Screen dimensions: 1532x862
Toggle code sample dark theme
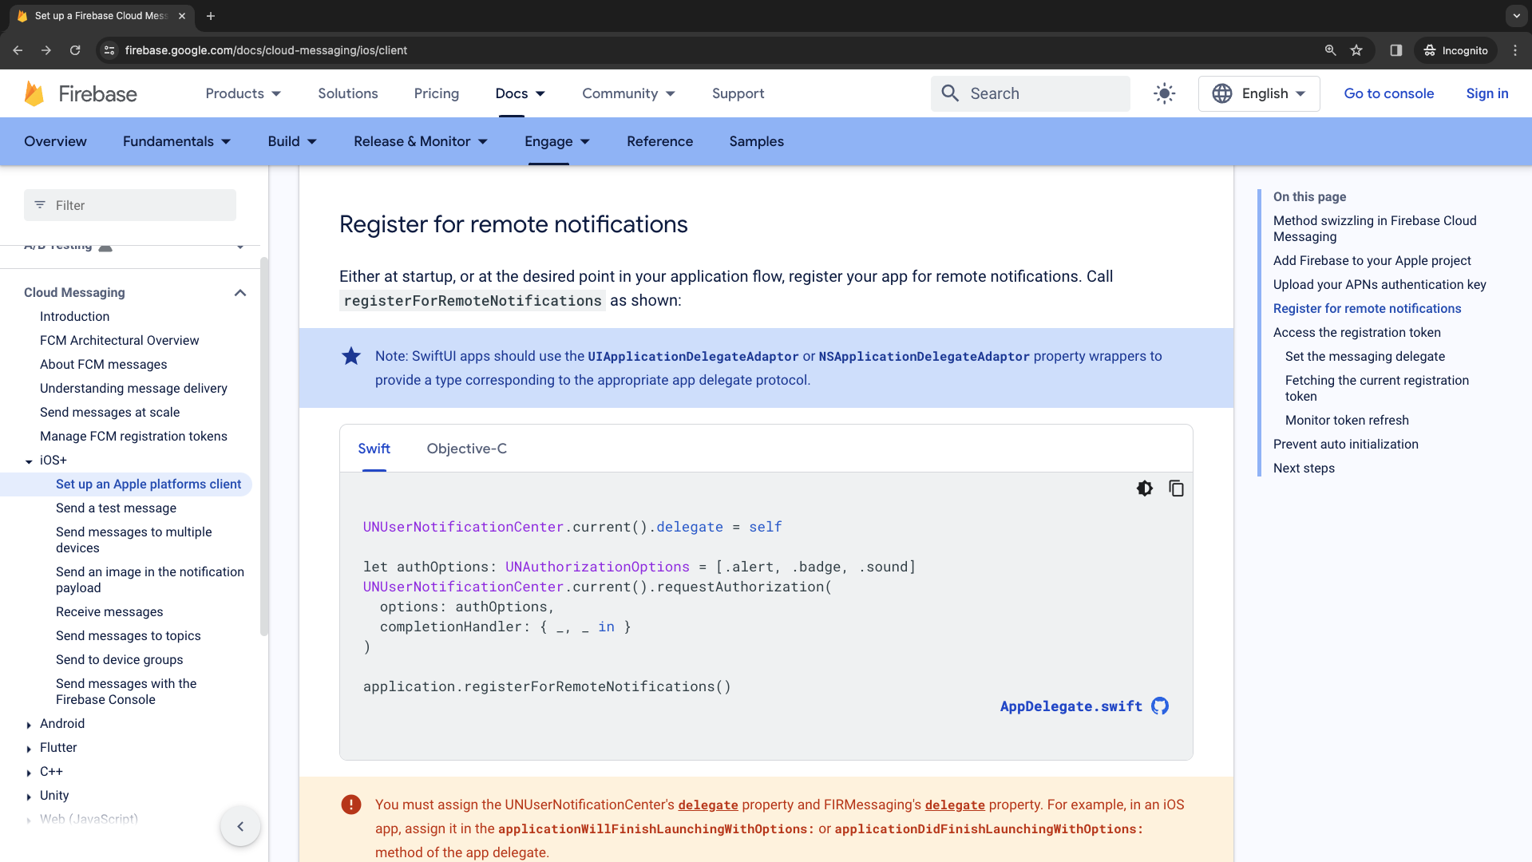point(1145,488)
